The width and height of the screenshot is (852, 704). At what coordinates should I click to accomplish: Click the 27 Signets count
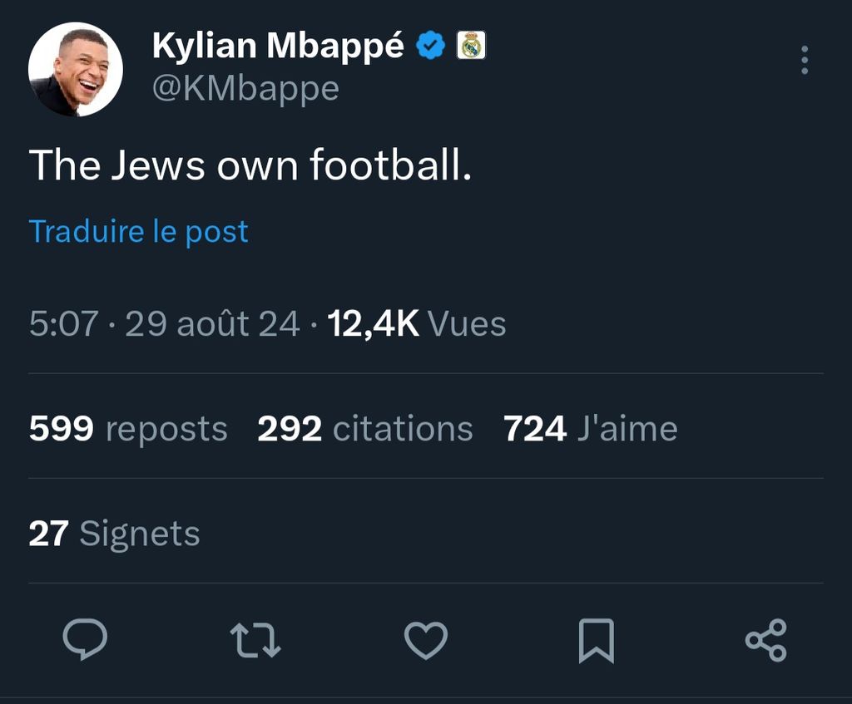pyautogui.click(x=115, y=534)
